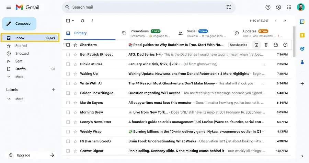Star the Martin Sayers email
The image size is (309, 163).
click(x=75, y=103)
